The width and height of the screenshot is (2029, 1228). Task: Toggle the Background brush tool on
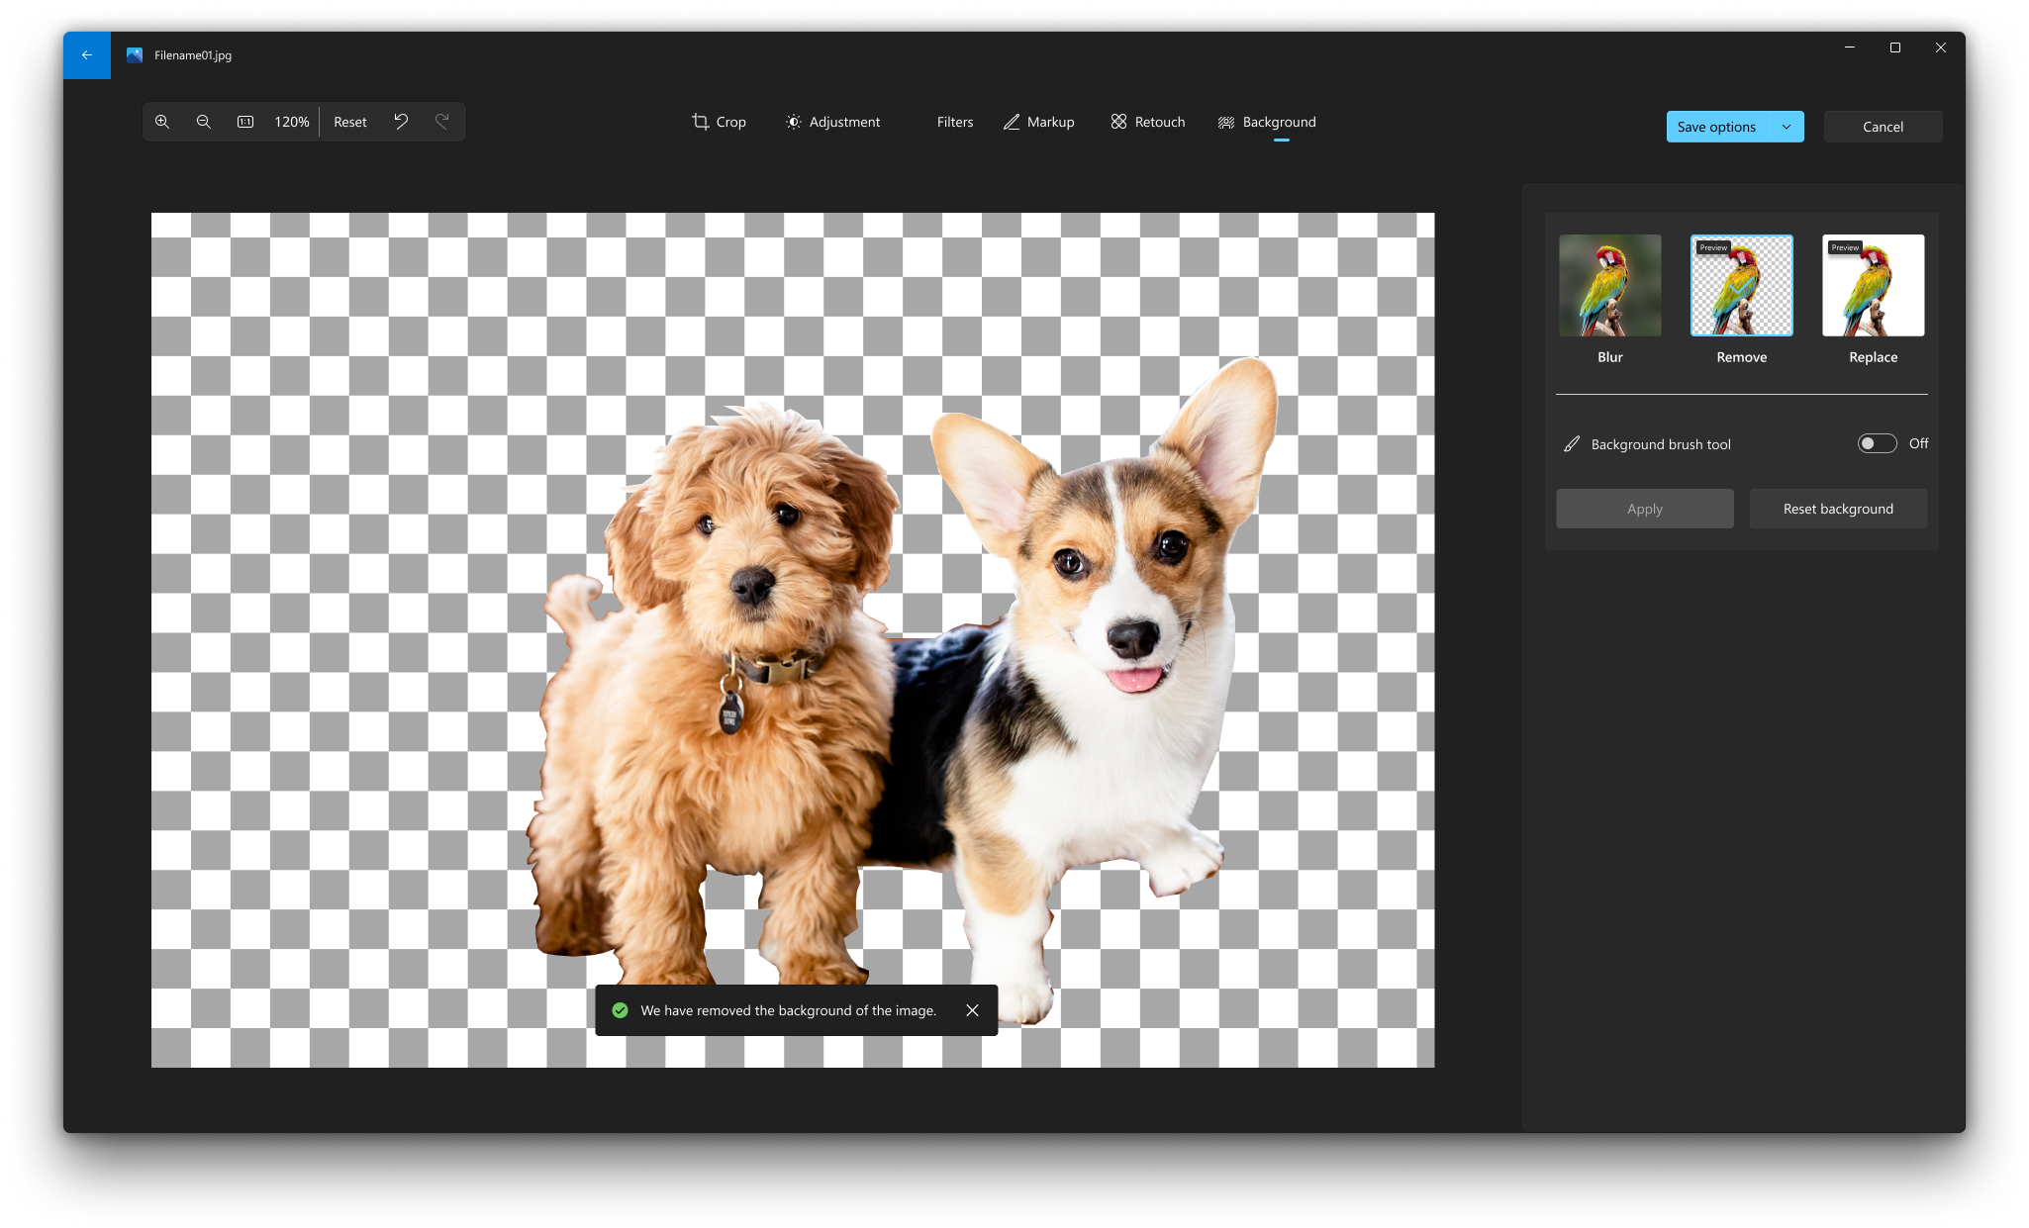[x=1879, y=443]
